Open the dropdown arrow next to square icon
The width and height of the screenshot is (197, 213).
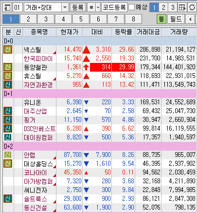coord(98,7)
